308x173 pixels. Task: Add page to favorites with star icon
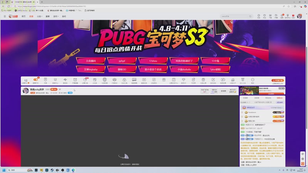pos(288,6)
